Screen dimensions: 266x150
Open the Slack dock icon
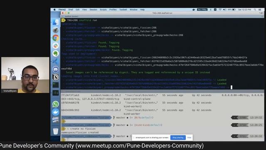(x=55, y=45)
